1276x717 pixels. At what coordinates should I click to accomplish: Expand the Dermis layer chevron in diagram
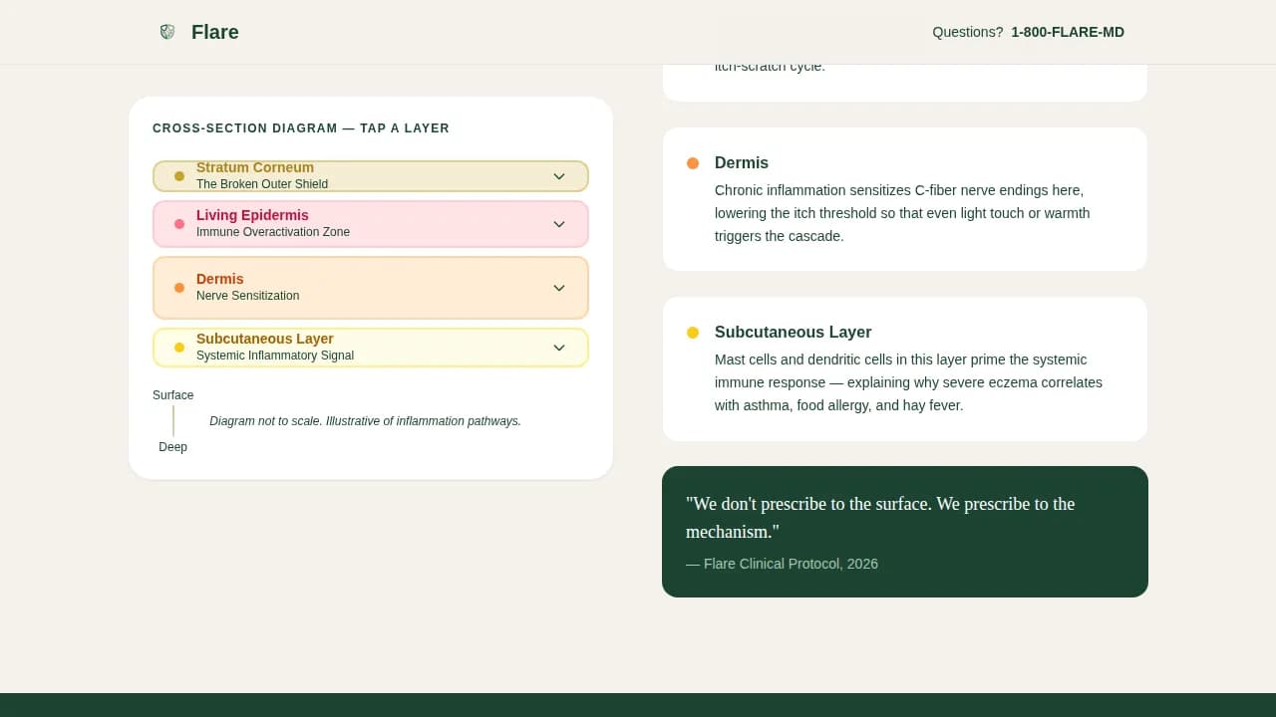coord(559,288)
